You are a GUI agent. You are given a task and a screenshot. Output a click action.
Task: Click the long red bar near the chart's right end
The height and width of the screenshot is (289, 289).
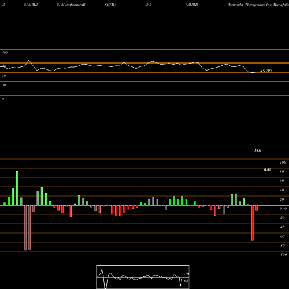click(x=253, y=223)
